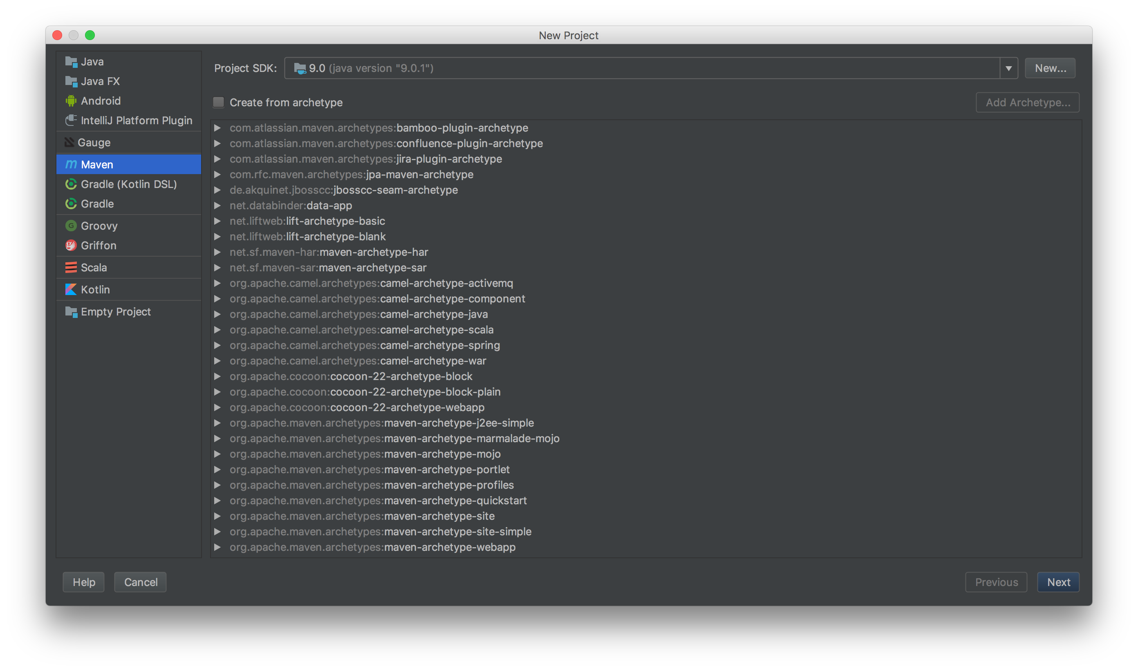Select the Groovy project type
This screenshot has width=1138, height=671.
[99, 226]
